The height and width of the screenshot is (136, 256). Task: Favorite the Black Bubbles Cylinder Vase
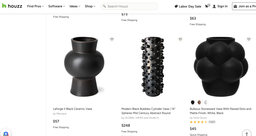click(x=180, y=39)
